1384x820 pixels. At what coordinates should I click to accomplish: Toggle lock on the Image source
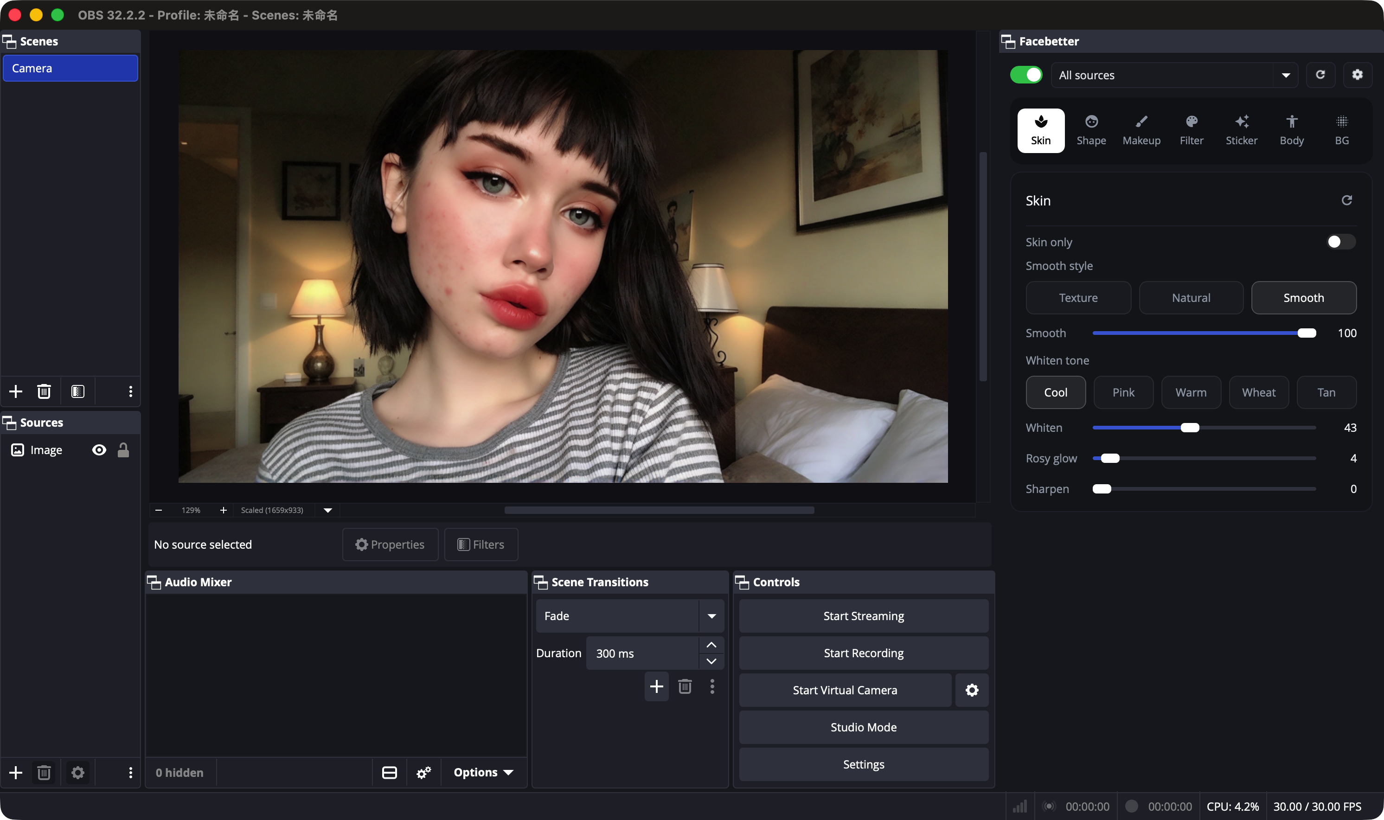click(123, 450)
